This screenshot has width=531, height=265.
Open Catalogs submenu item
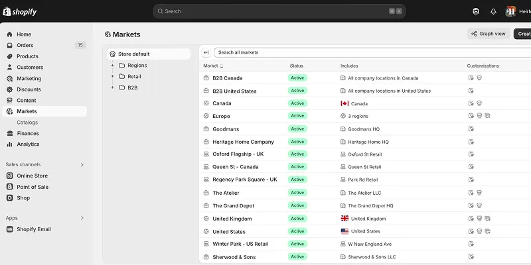click(27, 123)
